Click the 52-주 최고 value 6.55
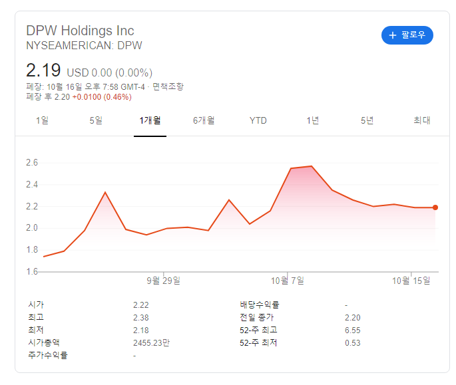The height and width of the screenshot is (385, 456). 353,330
